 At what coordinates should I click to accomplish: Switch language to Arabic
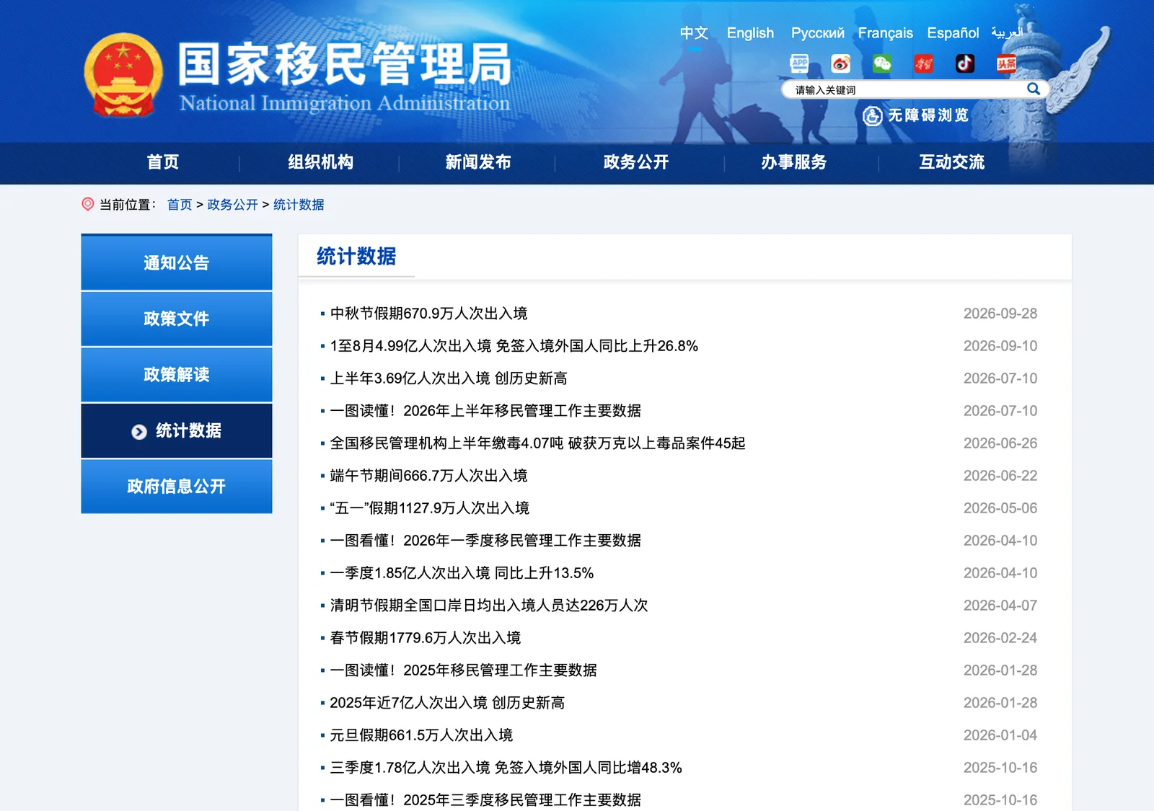(1007, 33)
